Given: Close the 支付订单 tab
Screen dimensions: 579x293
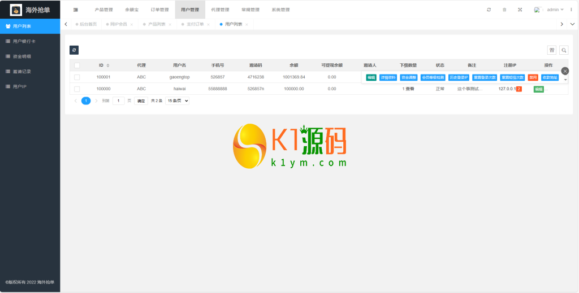Looking at the screenshot, I should point(208,24).
